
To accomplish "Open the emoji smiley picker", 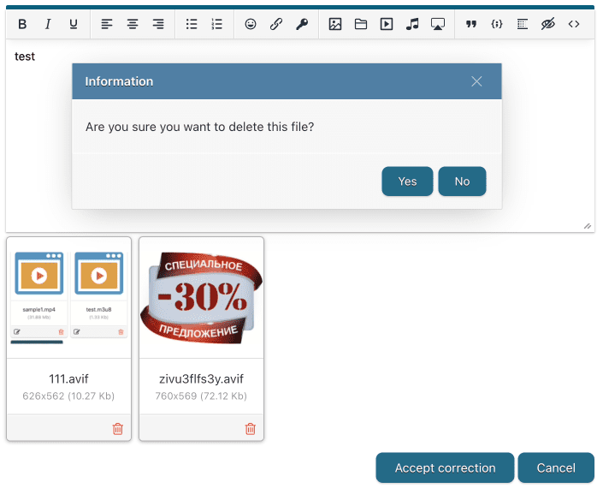I will point(251,24).
